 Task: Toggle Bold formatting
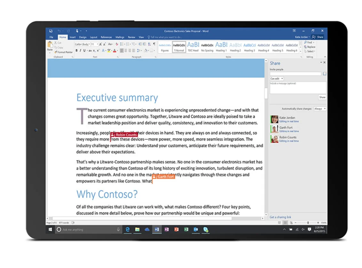[77, 51]
